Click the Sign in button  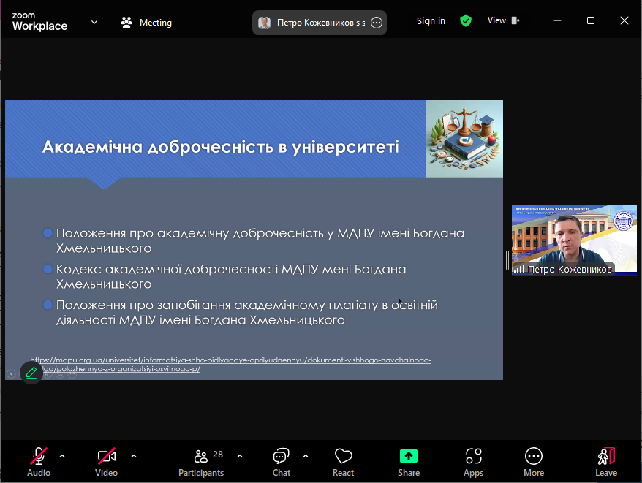431,21
